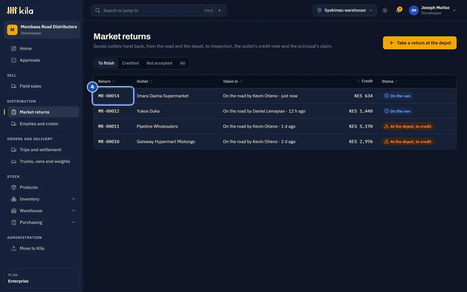This screenshot has height=292, width=467.
Task: Open the notifications bell
Action: (398, 10)
